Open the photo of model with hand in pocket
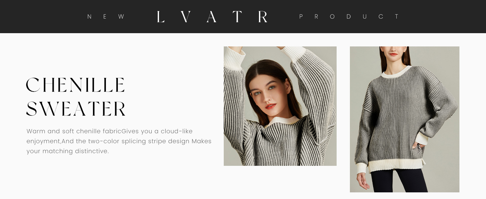 (x=405, y=119)
